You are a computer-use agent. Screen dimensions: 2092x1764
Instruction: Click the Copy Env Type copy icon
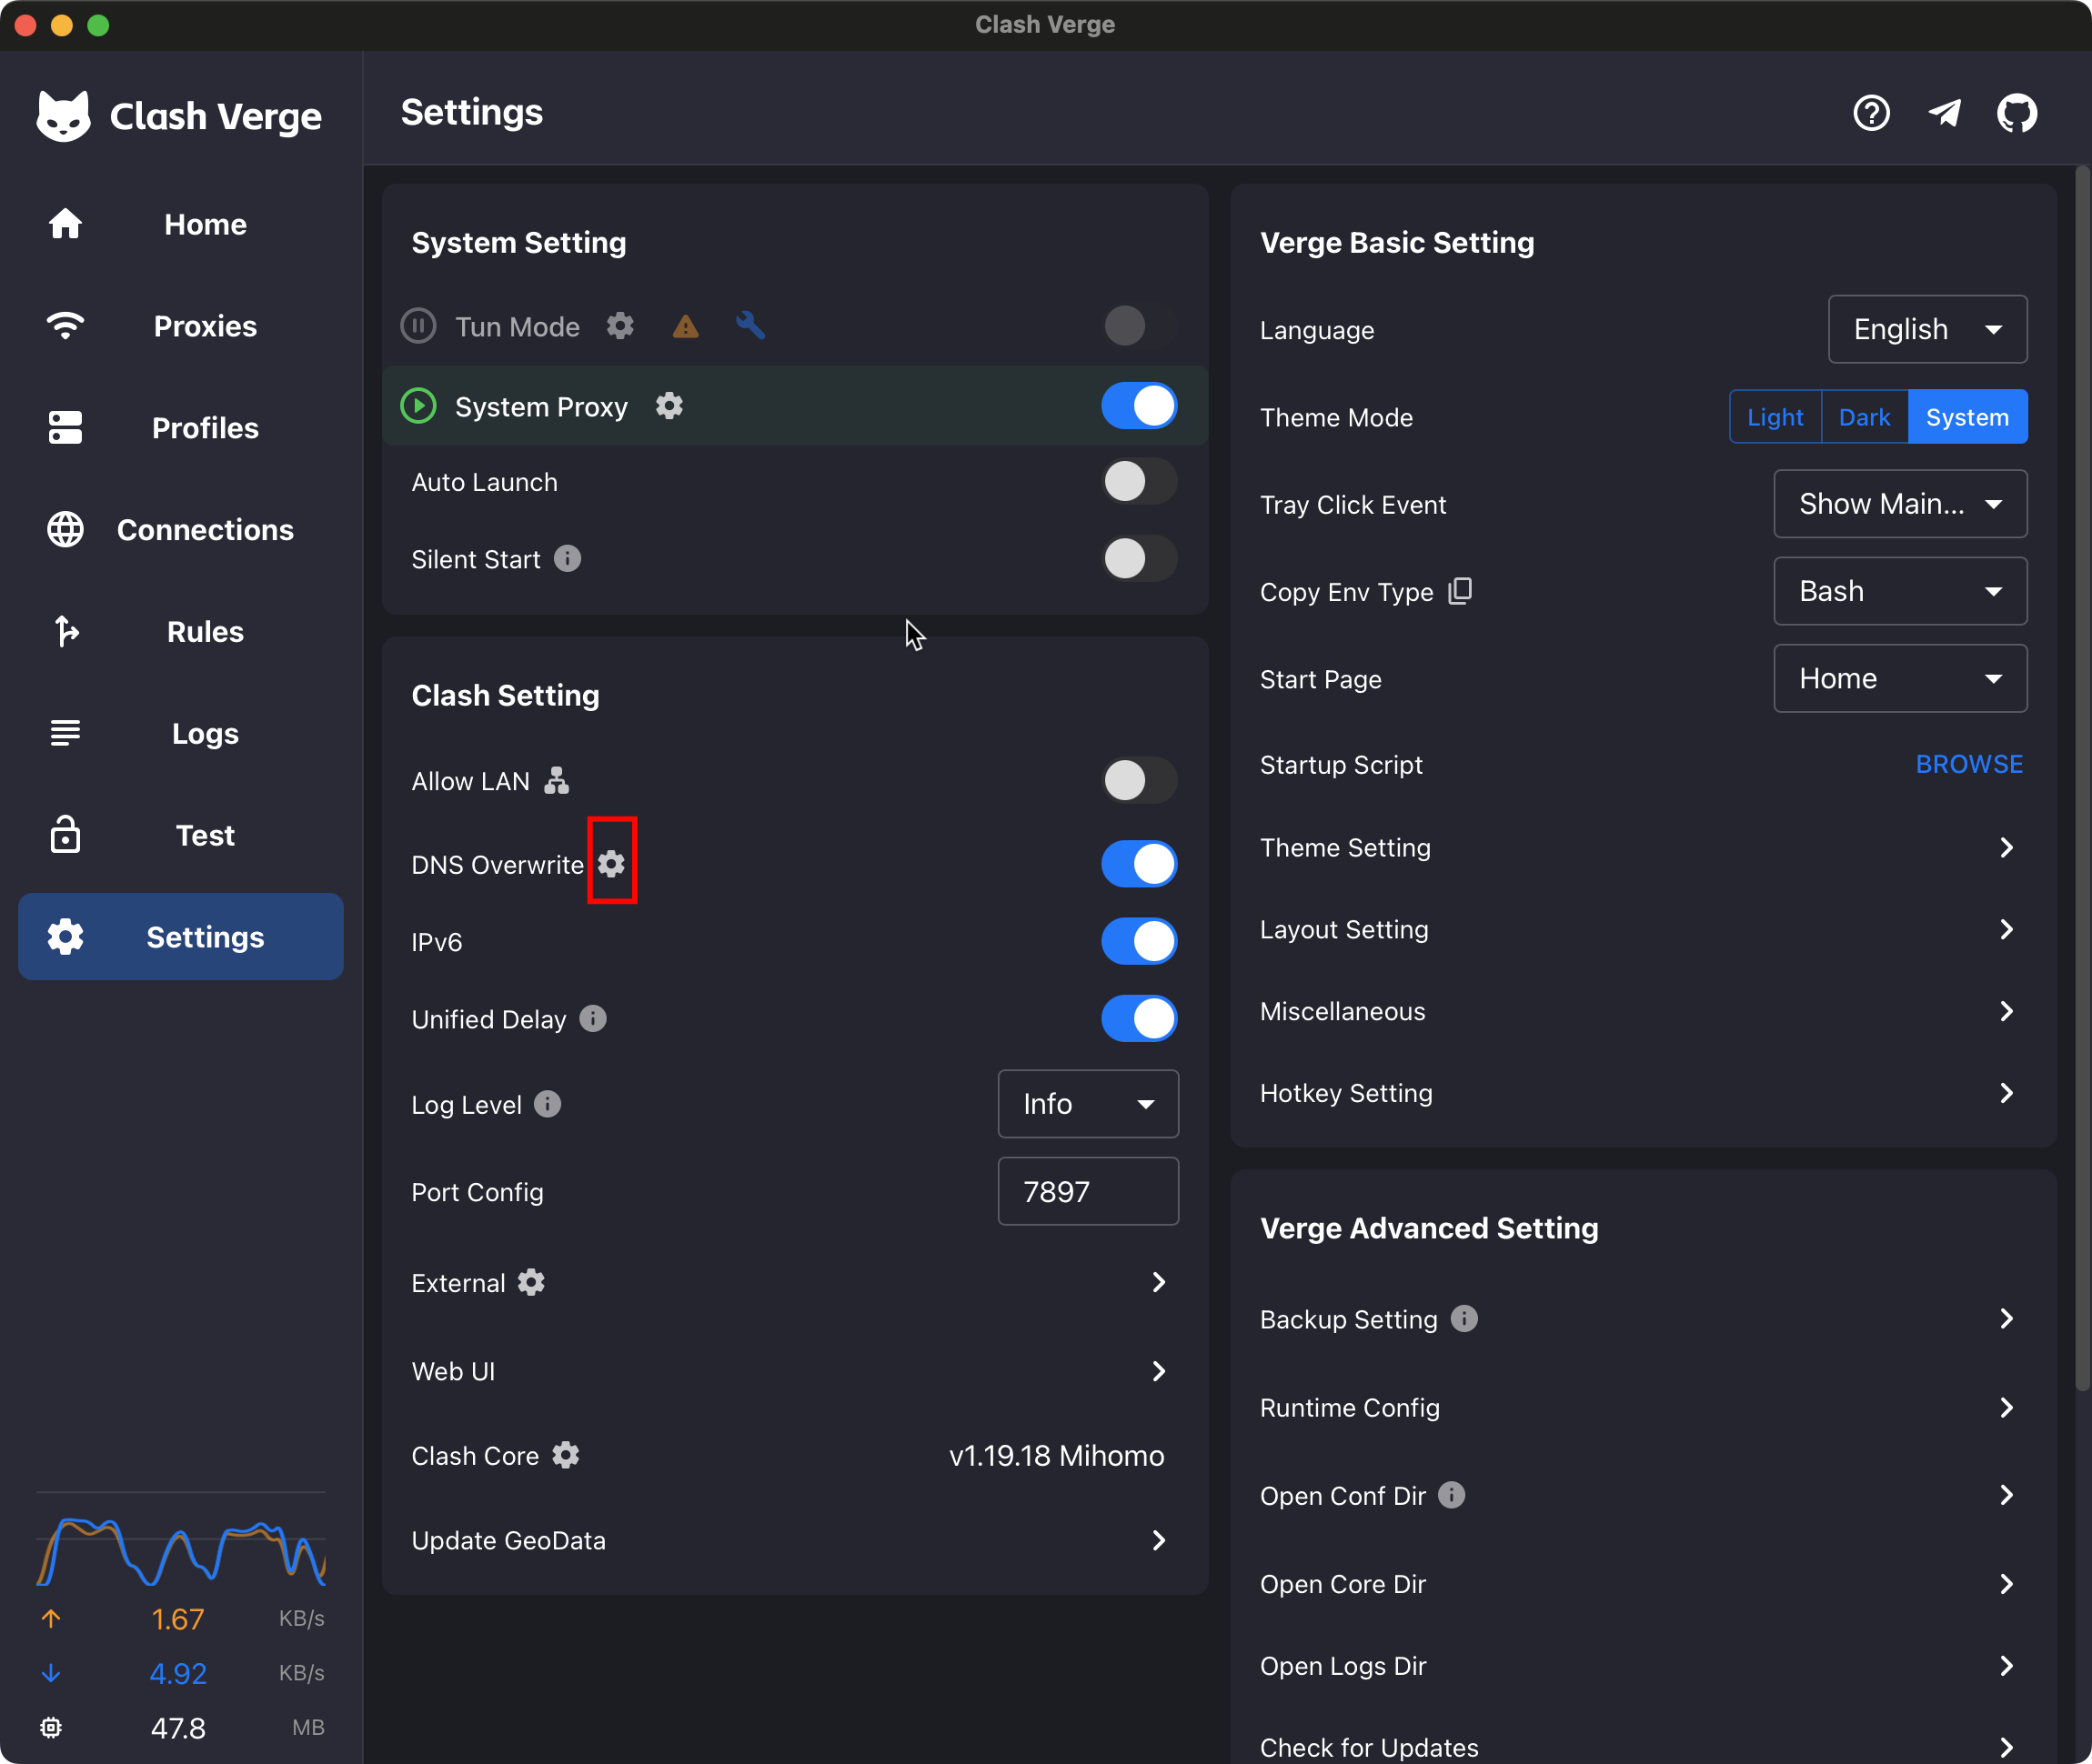point(1460,591)
